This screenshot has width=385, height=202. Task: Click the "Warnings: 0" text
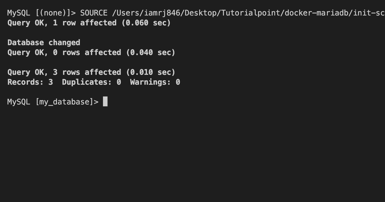tap(155, 82)
